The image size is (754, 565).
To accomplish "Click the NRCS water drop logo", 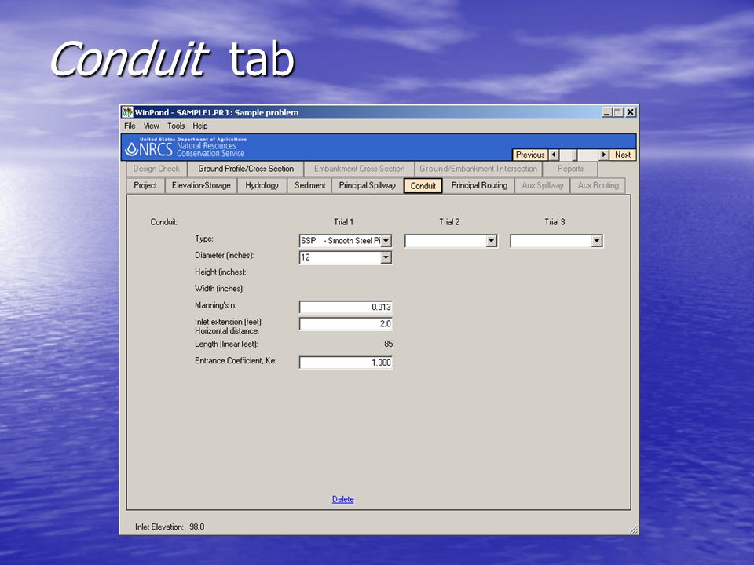I will (x=131, y=149).
